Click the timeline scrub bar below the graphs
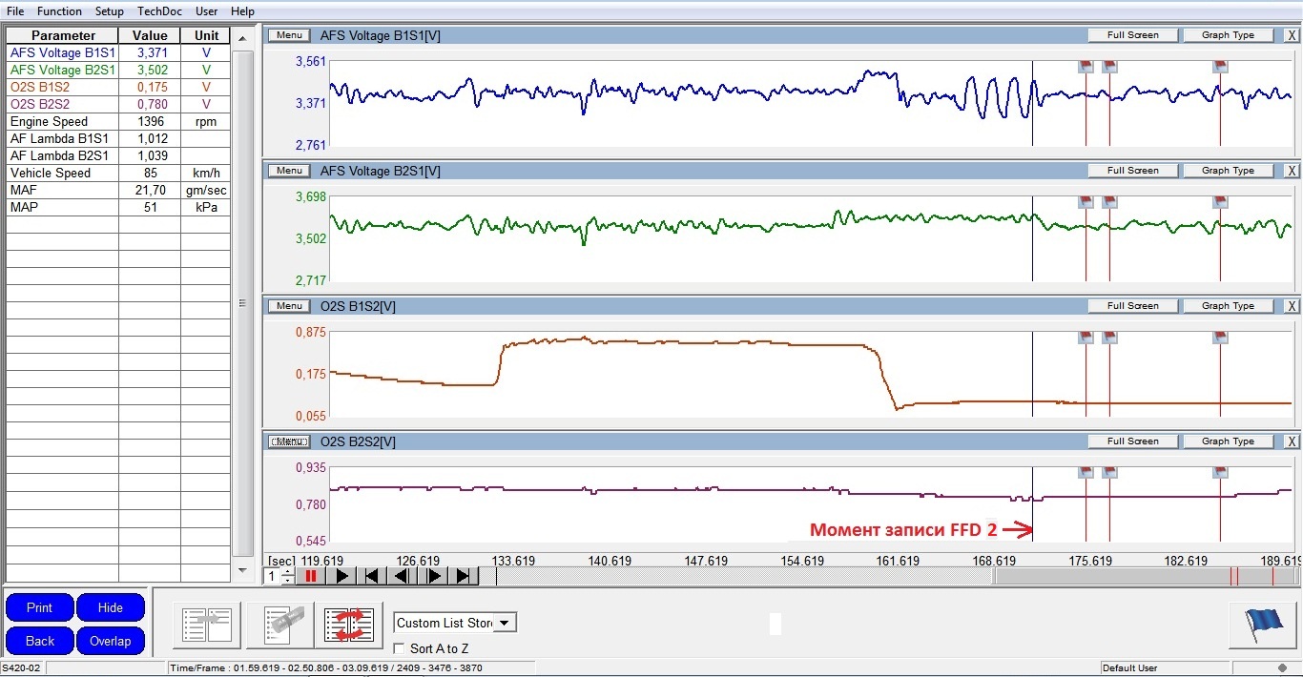The height and width of the screenshot is (677, 1303). click(x=744, y=576)
